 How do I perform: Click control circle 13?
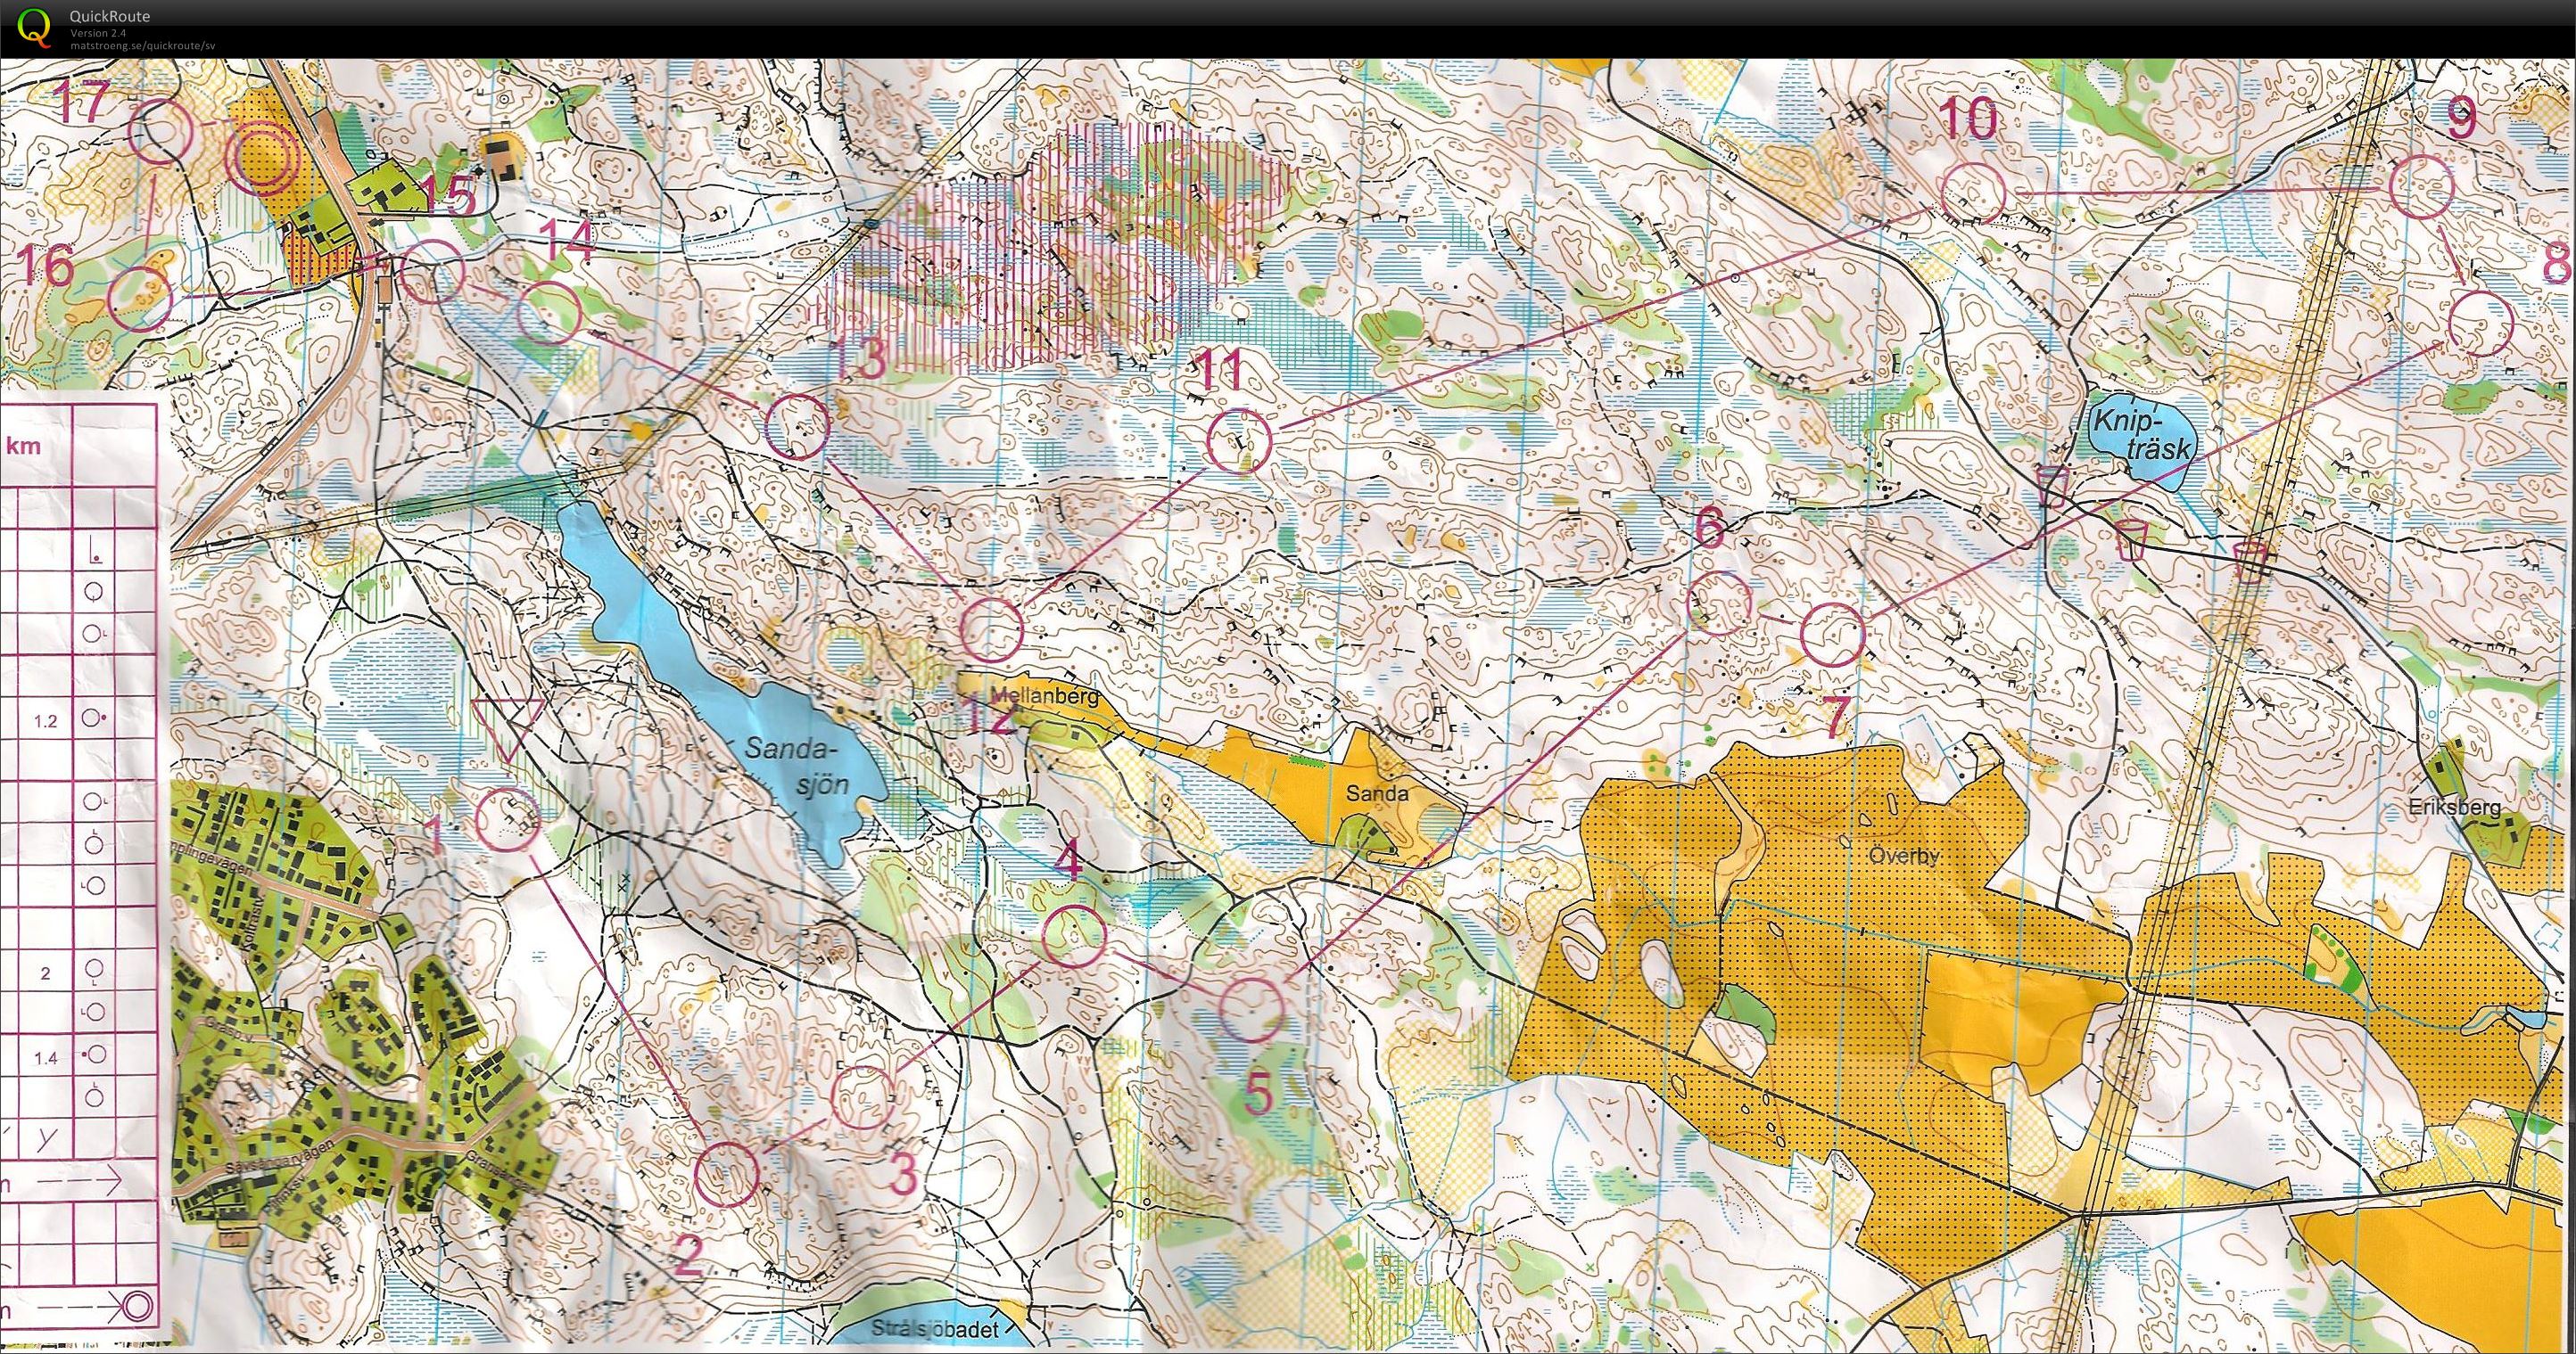pyautogui.click(x=797, y=426)
